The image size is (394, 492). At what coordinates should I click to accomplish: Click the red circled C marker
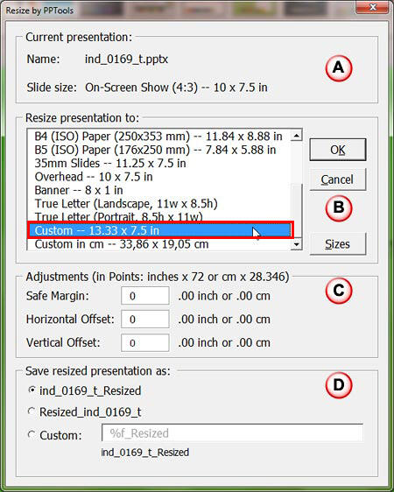coord(339,291)
